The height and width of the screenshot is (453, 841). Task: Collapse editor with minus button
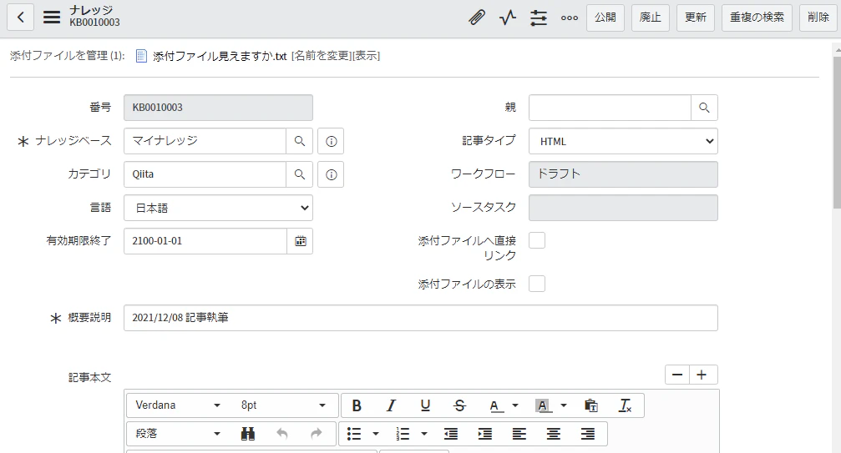point(677,375)
